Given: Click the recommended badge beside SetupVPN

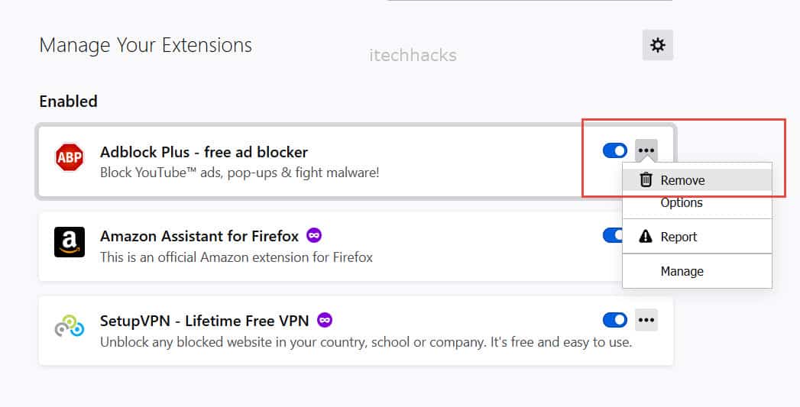Looking at the screenshot, I should (x=325, y=320).
